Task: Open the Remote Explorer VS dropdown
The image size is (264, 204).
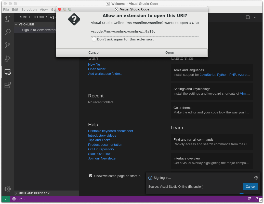Action: (52, 17)
